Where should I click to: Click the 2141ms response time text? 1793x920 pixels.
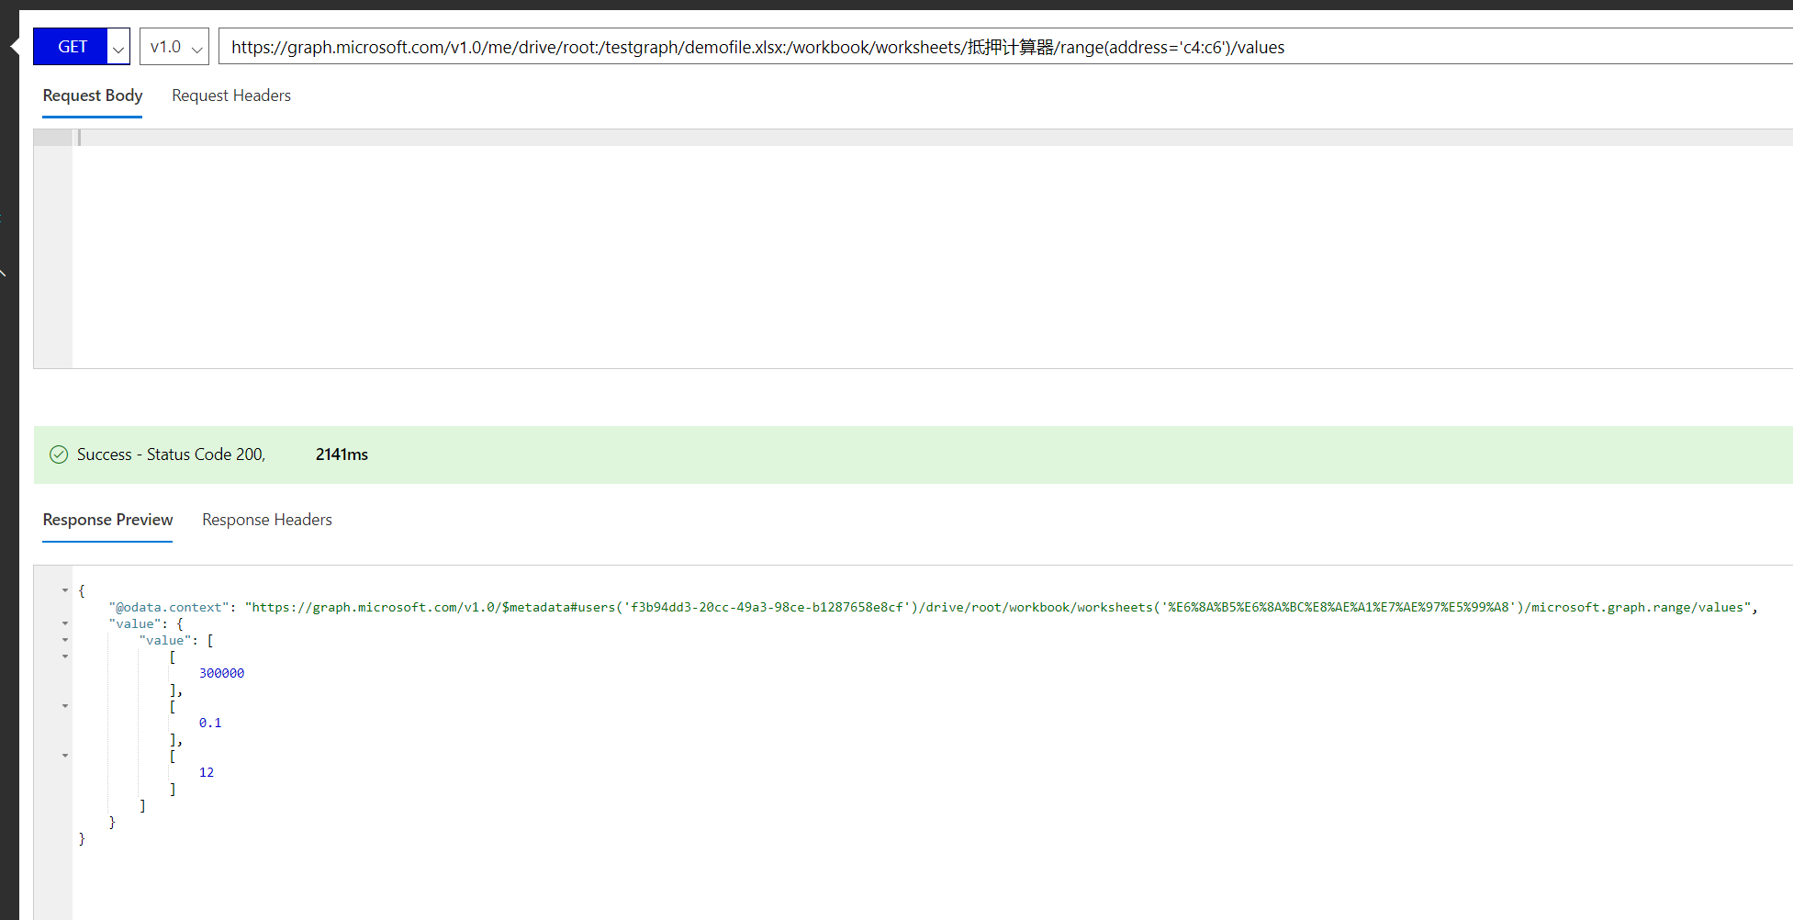(x=342, y=454)
